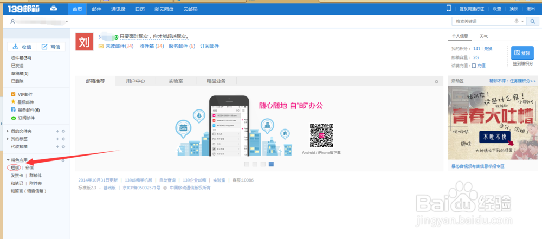
Task: Open the search options dropdown arrow
Action: tap(522, 22)
